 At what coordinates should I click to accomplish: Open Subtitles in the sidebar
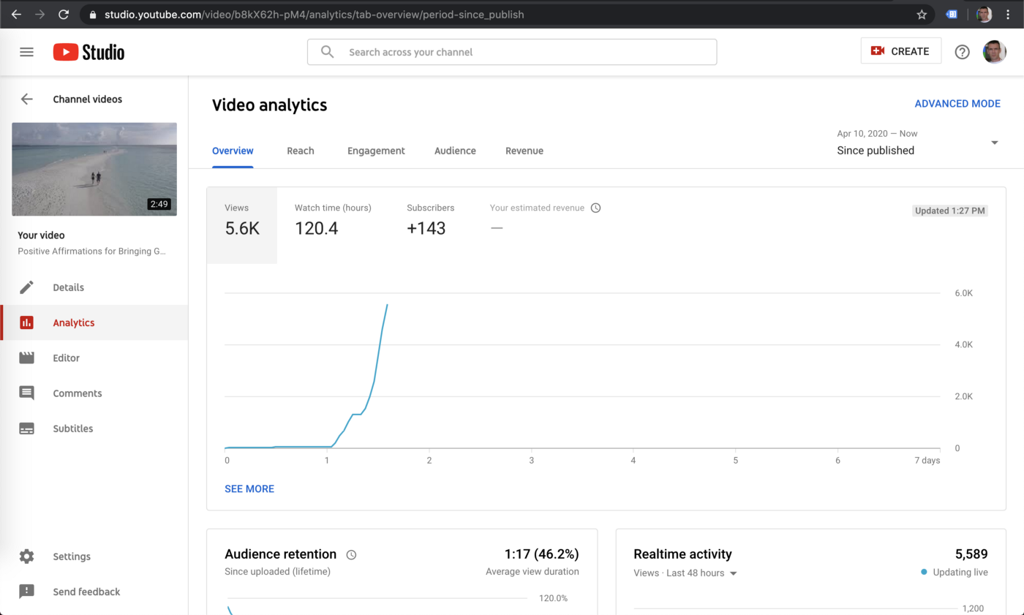click(72, 429)
